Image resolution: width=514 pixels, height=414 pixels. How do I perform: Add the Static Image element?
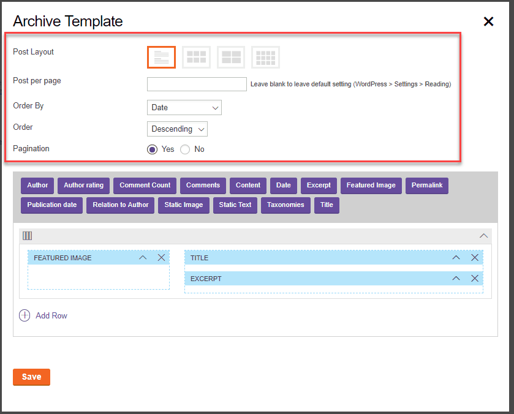[184, 205]
